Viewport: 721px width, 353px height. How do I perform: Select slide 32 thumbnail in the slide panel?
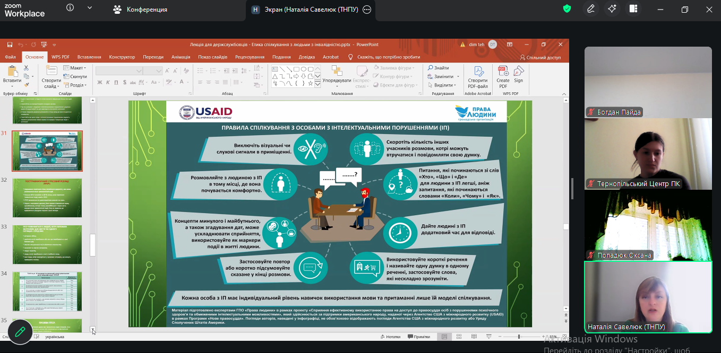(47, 198)
